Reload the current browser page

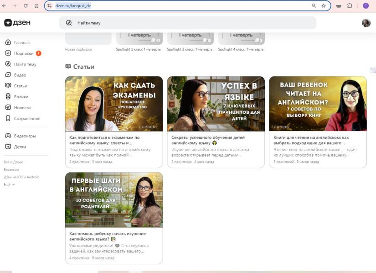pyautogui.click(x=26, y=6)
